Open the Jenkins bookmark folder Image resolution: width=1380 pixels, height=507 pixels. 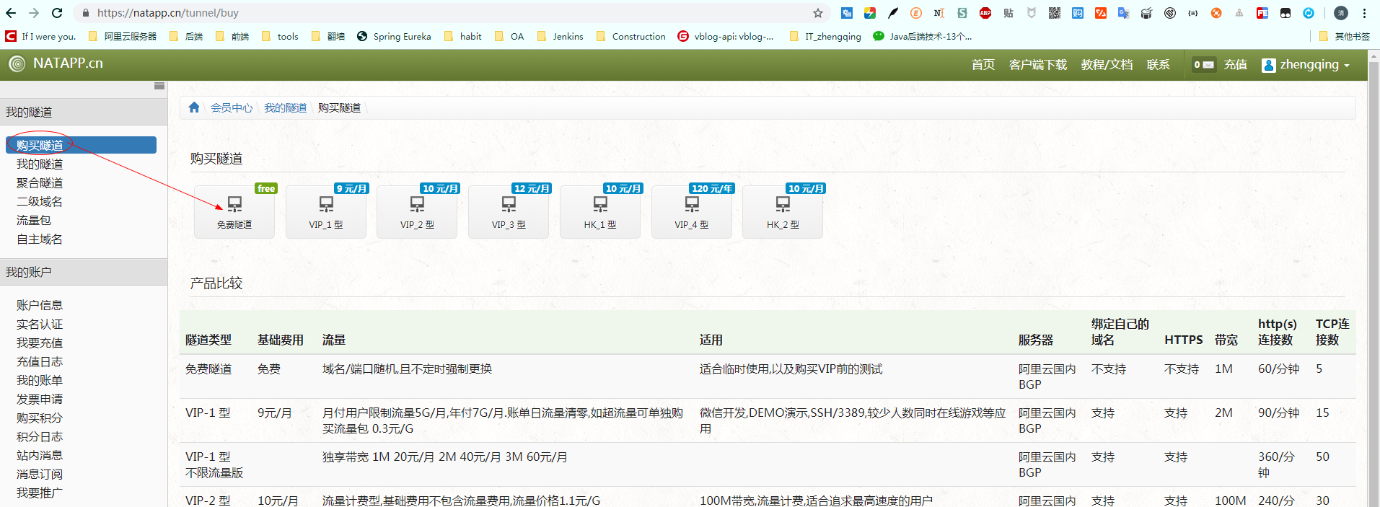[561, 36]
